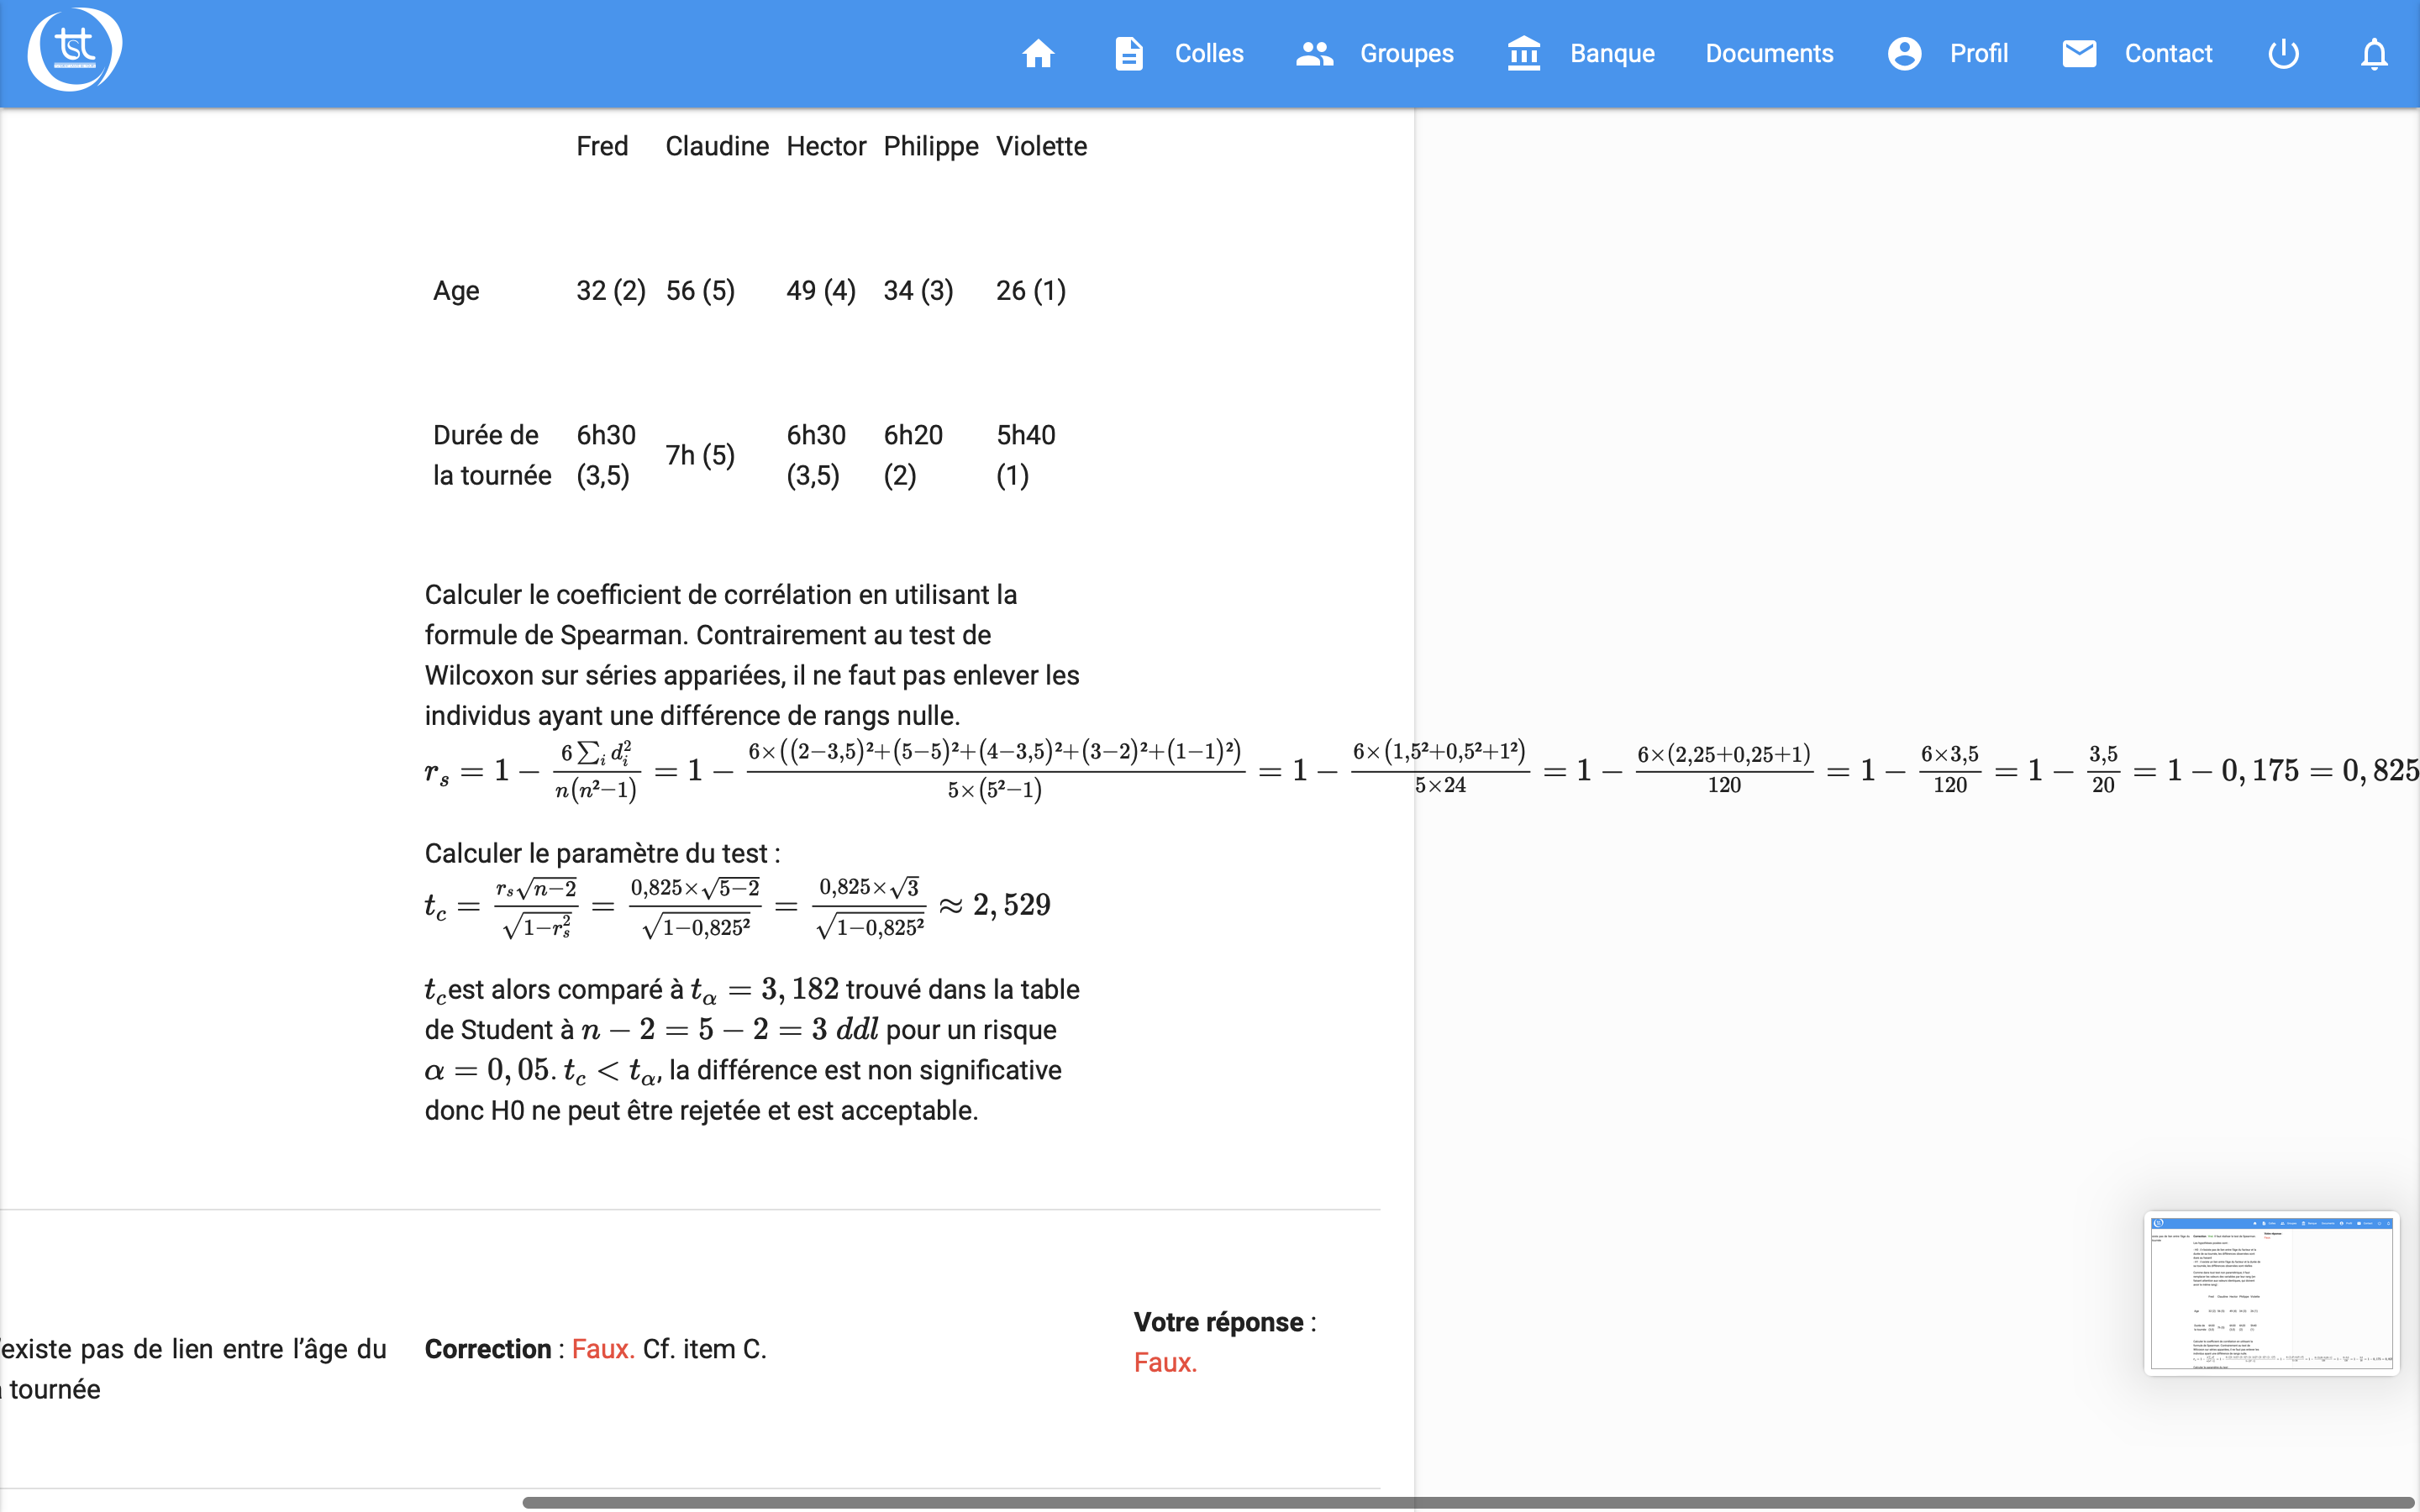Screen dimensions: 2420x1512
Task: Click the 'Votre réponse' label
Action: (x=1218, y=1322)
